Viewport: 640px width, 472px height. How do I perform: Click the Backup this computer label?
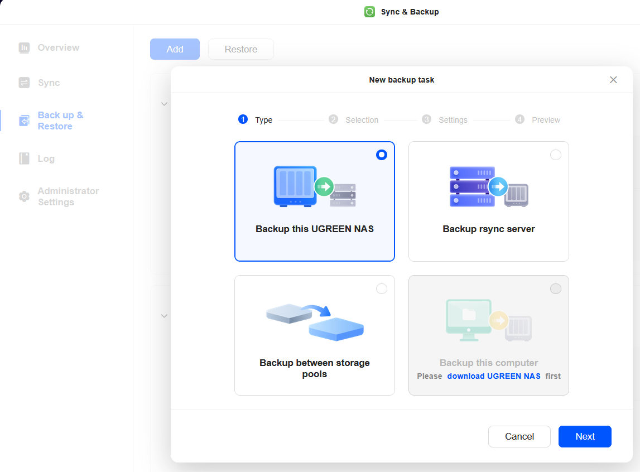[x=489, y=363]
